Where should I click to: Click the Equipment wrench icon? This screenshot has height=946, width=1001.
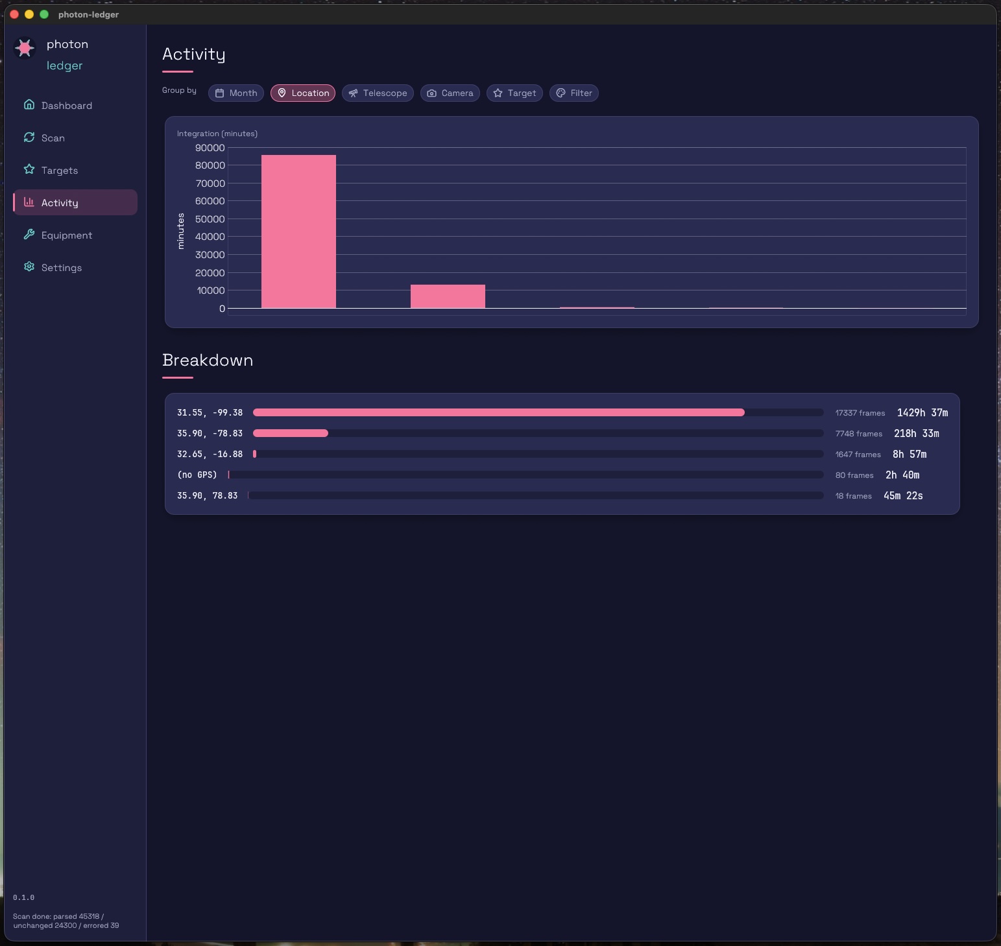coord(29,234)
